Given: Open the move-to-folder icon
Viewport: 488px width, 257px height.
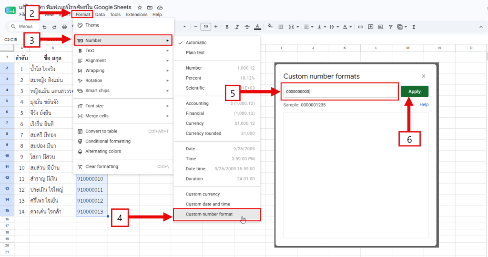Looking at the screenshot, I should point(150,8).
